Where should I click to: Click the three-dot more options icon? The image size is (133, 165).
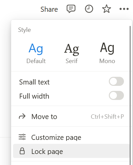pos(124,9)
